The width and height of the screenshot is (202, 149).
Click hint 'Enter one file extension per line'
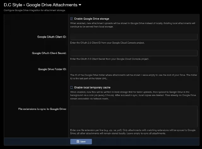click(x=133, y=132)
